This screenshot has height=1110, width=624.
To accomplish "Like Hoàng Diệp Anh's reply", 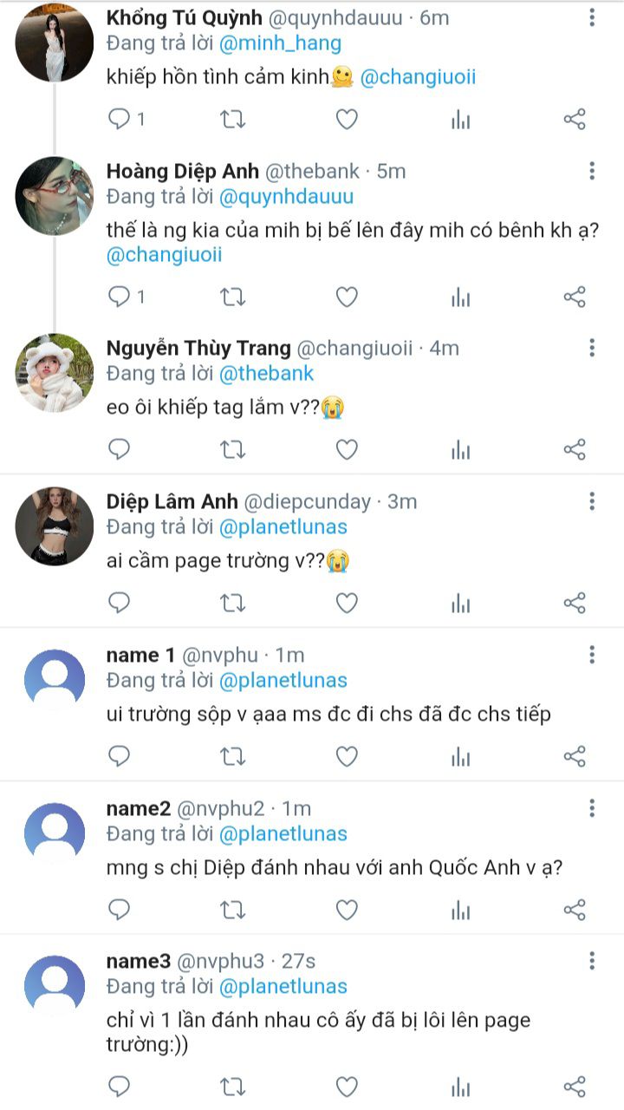I will coord(347,297).
